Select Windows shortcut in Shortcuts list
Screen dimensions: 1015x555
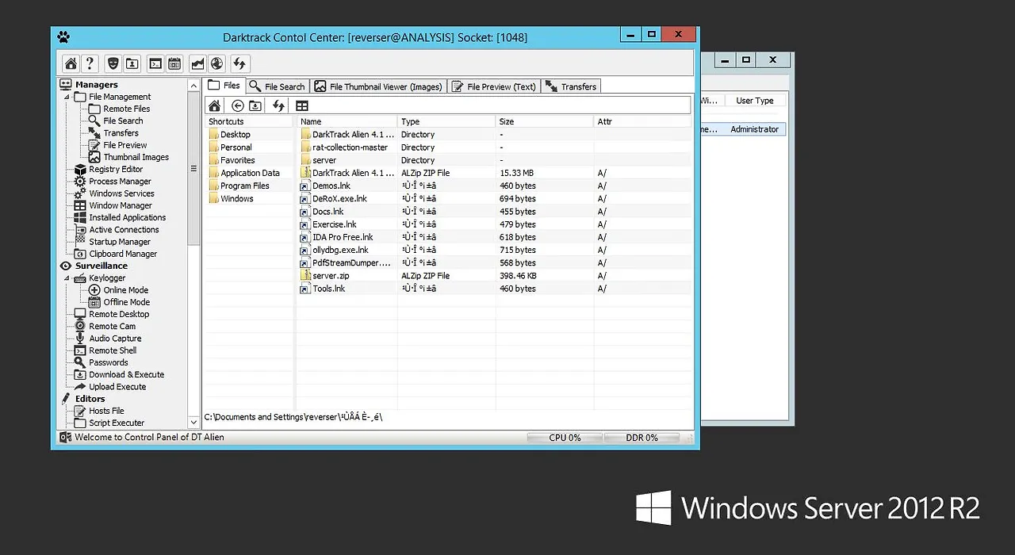point(236,198)
